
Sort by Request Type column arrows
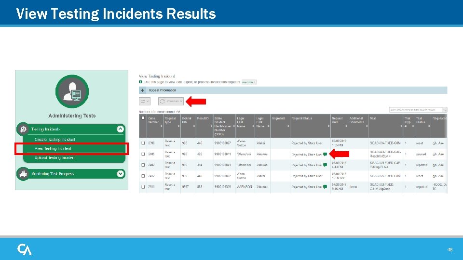click(178, 126)
